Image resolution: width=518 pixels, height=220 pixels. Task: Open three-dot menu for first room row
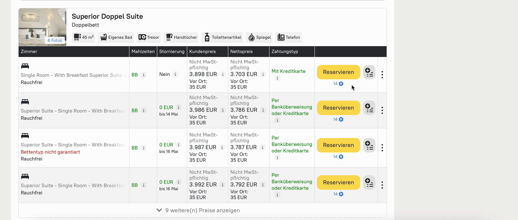[382, 75]
